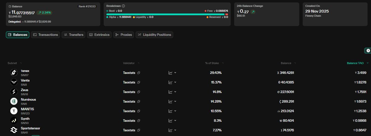This screenshot has height=136, width=371.
Task: Open the Taostats validator link in the Zeus row
Action: 129,92
